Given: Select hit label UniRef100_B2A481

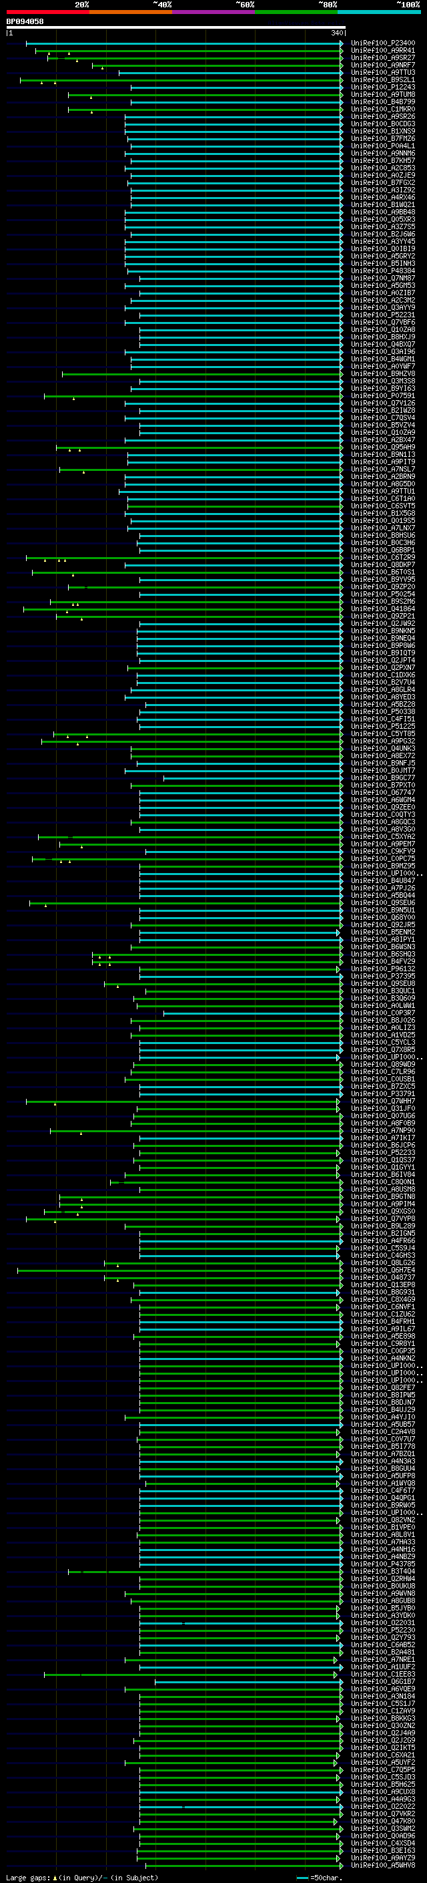Looking at the screenshot, I should point(382,1652).
